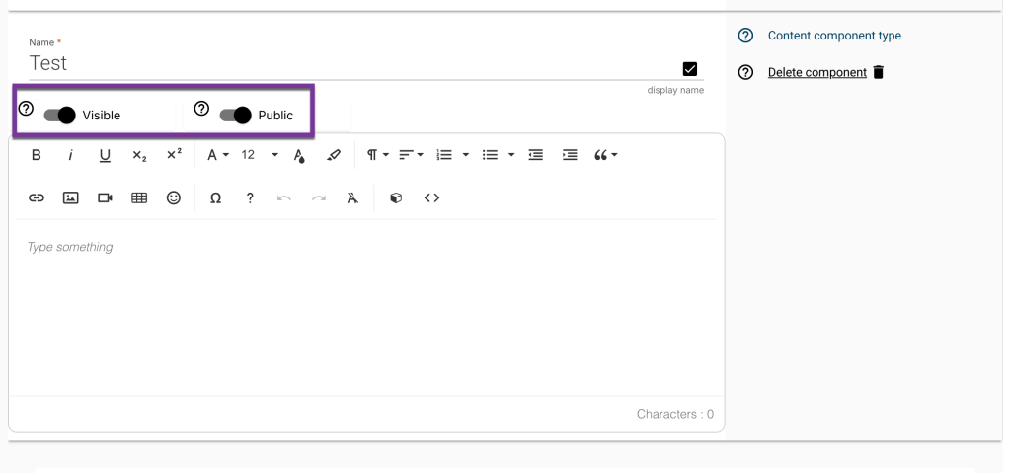The image size is (1010, 473).
Task: Undo the last edit
Action: (x=284, y=197)
